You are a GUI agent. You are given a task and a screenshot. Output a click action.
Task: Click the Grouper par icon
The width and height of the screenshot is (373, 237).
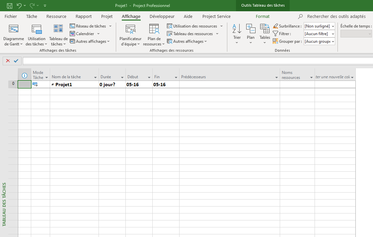275,41
